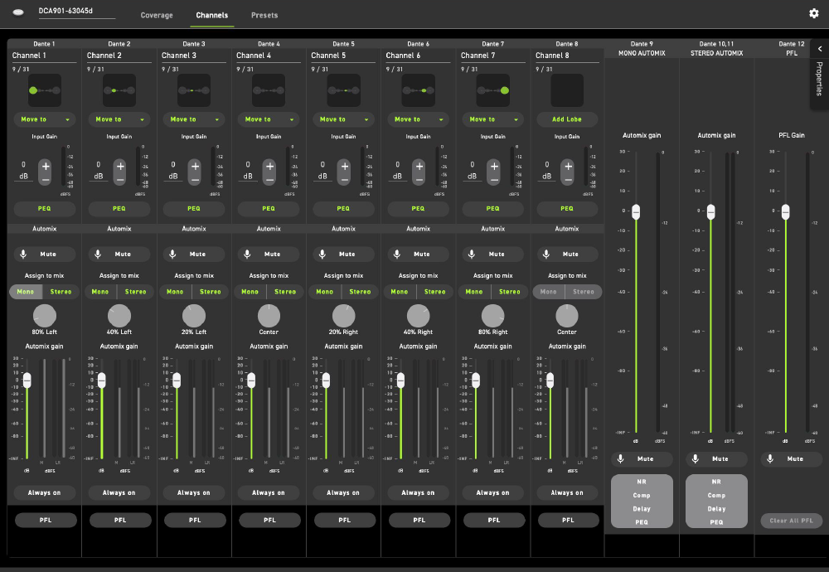
Task: Click the Channel 5 lobe position thumbnail
Action: tap(343, 90)
